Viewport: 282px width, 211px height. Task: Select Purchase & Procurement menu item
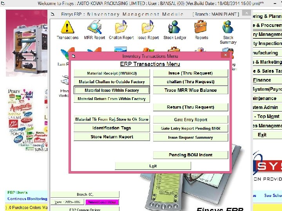268,25
